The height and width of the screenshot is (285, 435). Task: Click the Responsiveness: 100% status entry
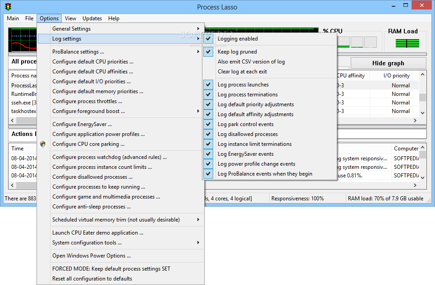click(298, 199)
